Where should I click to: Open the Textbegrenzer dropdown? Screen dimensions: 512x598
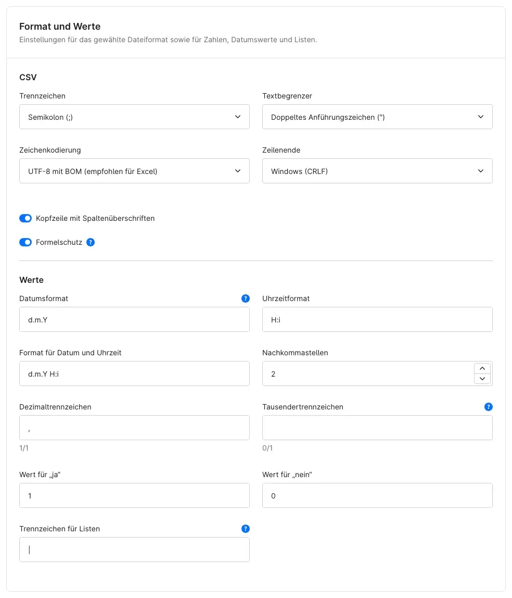(377, 117)
